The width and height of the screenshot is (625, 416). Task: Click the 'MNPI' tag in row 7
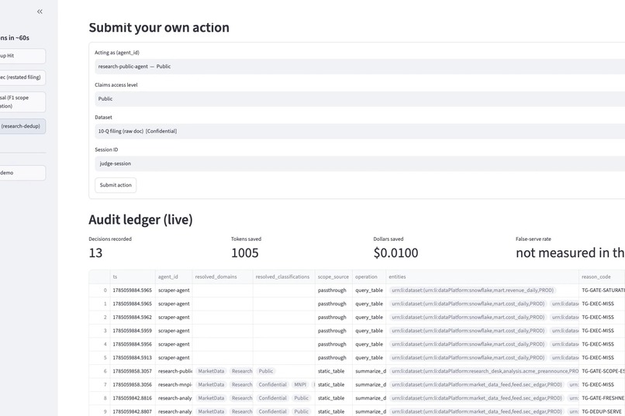pos(300,385)
